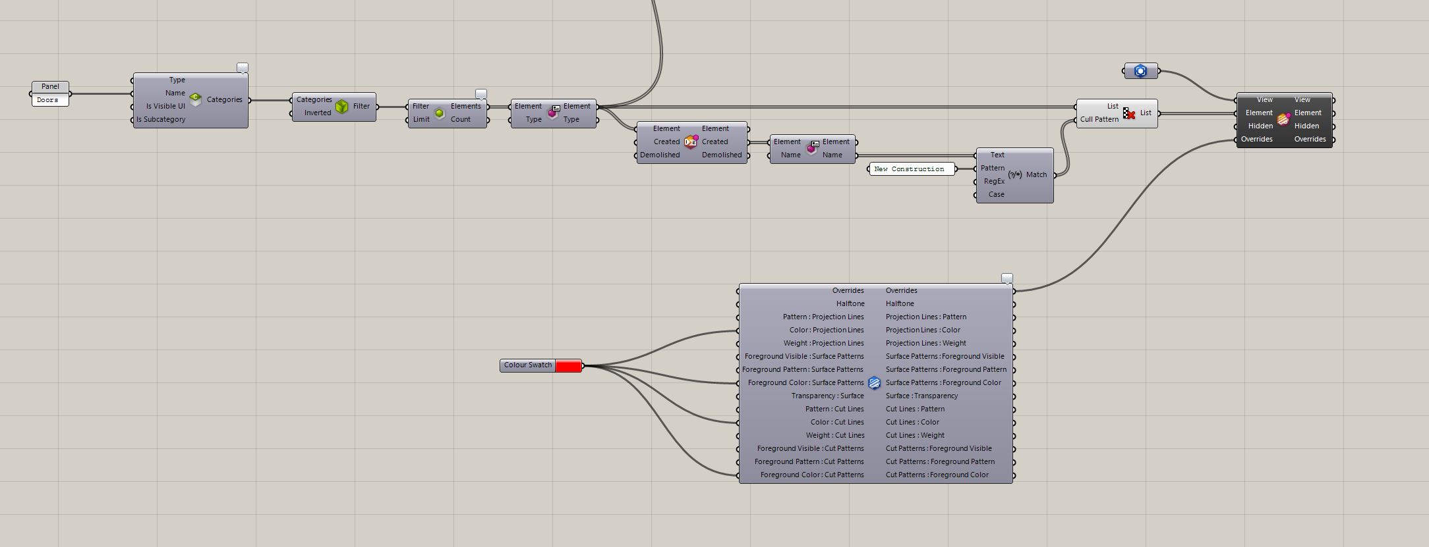
Task: Click Pattern : Projection Lines input
Action: 823,317
